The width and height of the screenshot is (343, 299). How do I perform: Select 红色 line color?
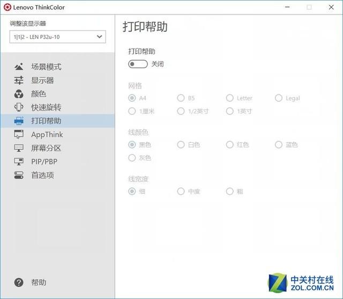point(230,144)
